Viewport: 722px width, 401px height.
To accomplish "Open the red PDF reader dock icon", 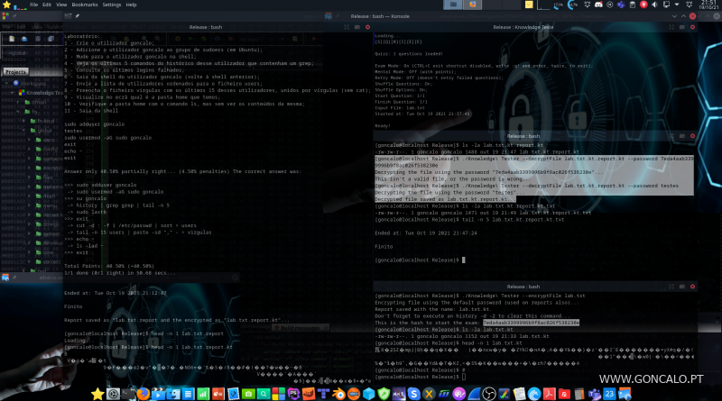I will pos(548,394).
